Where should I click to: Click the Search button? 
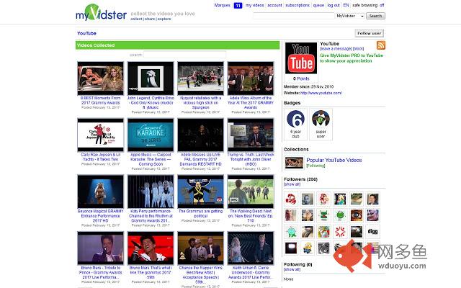375,16
